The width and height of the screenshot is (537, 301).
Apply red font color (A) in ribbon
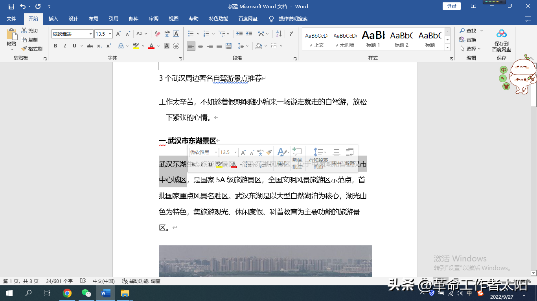tap(151, 46)
